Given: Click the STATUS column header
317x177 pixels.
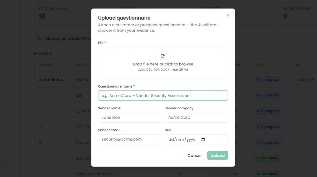Looking at the screenshot, I should click(x=261, y=65).
